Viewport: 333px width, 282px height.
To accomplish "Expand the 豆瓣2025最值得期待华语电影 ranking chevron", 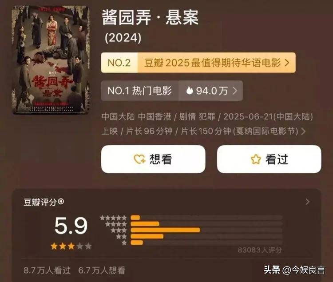I will click(x=287, y=63).
